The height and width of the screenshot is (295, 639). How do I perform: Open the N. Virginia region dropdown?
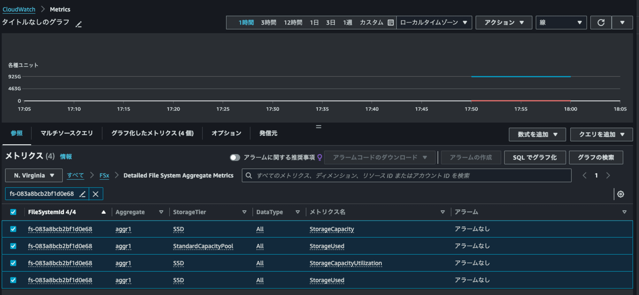click(x=34, y=176)
